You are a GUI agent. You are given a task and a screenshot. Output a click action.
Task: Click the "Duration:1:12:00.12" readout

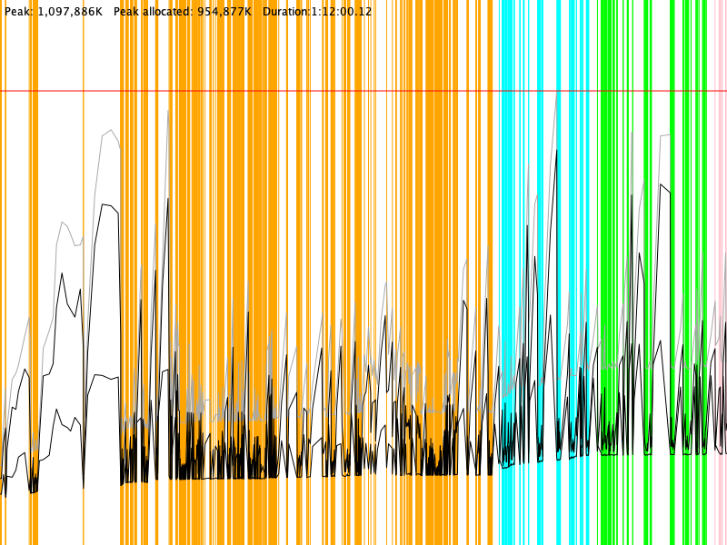click(317, 12)
